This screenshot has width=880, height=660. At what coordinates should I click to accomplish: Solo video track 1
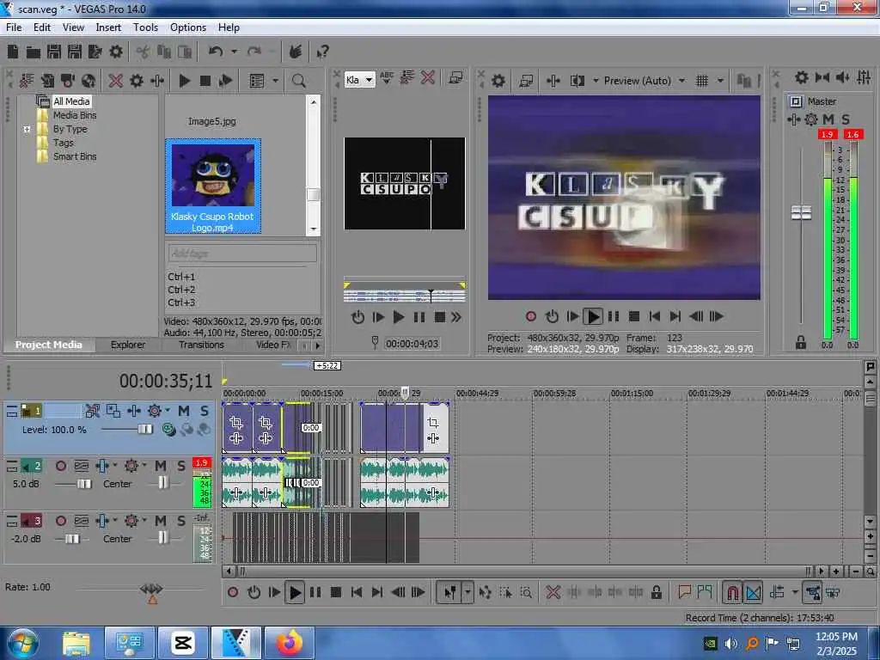(x=205, y=411)
